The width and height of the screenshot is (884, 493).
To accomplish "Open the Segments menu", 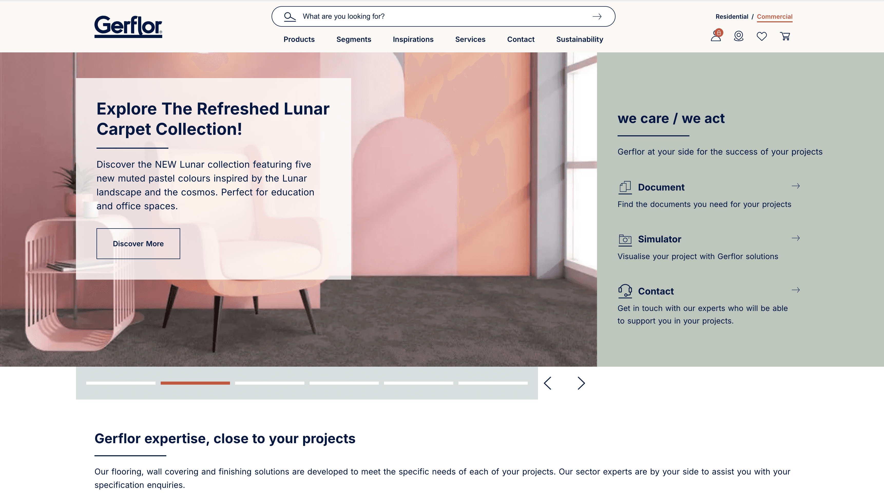I will pyautogui.click(x=353, y=40).
